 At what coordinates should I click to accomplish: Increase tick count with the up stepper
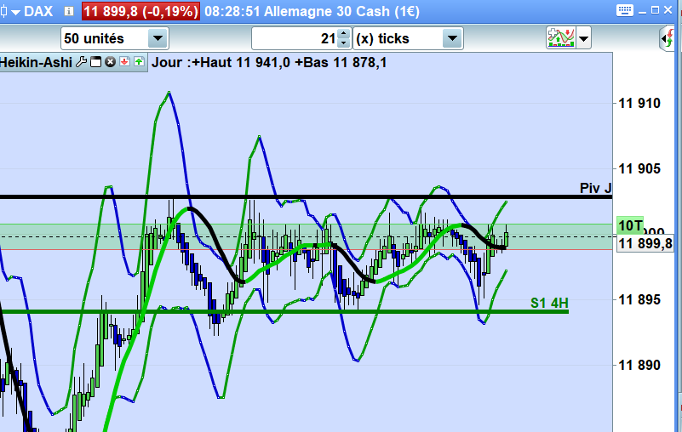(344, 33)
